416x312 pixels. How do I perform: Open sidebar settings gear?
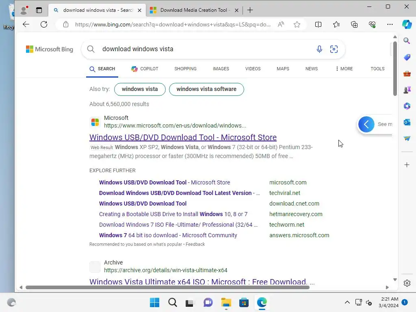point(407,283)
